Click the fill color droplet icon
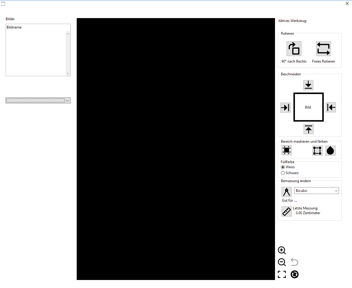The width and height of the screenshot is (352, 288). (330, 151)
